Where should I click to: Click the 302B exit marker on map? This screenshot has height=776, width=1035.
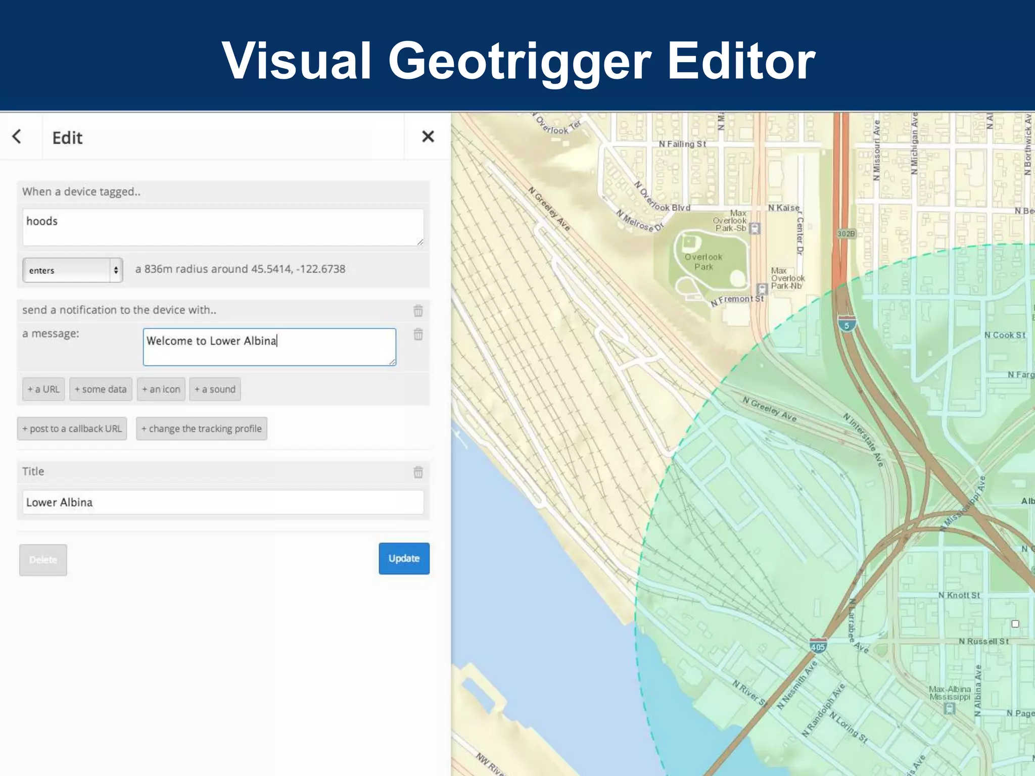[x=846, y=233]
